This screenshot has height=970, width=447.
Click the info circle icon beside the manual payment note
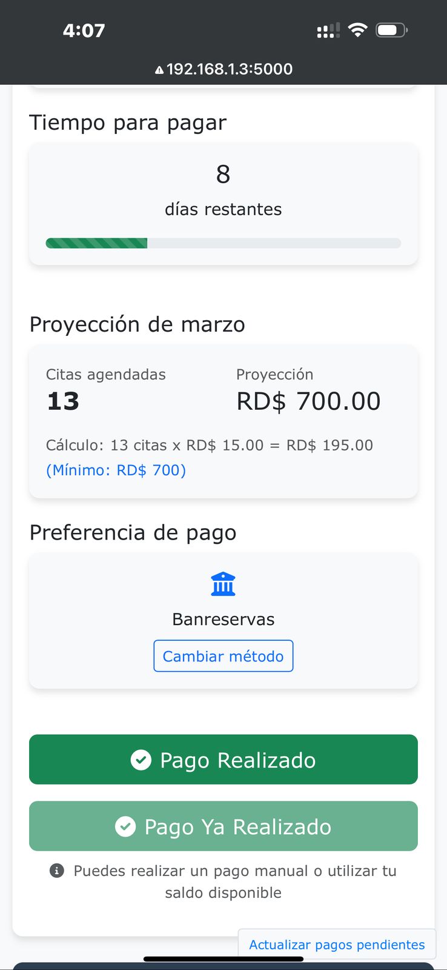coord(57,871)
